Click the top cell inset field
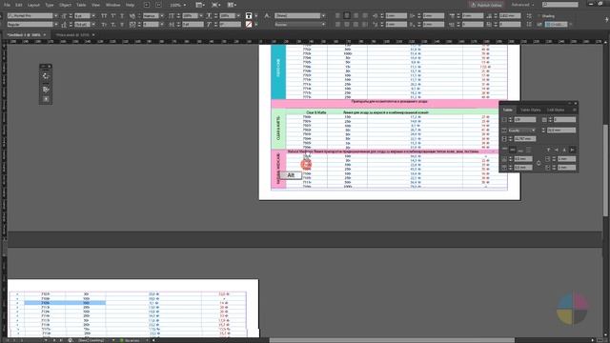The image size is (610, 343). point(523,159)
